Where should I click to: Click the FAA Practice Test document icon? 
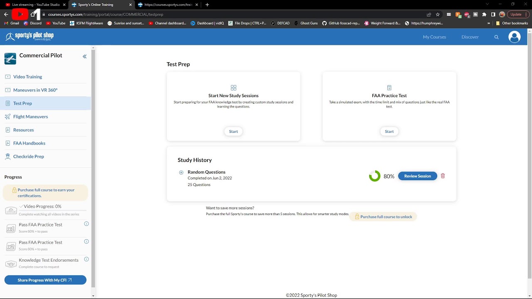(x=389, y=88)
